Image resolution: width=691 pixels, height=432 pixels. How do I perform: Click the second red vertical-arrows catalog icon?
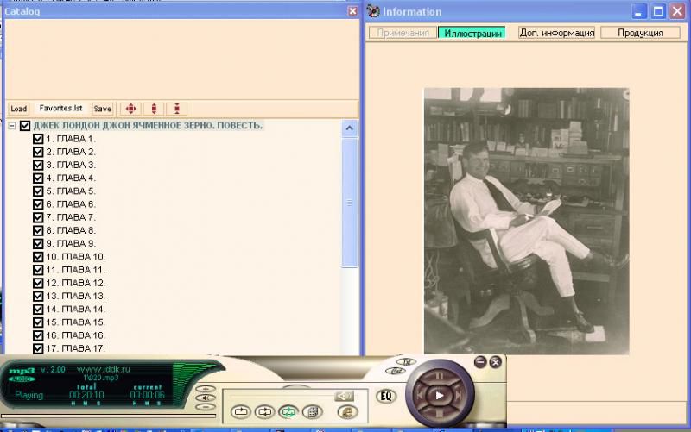point(154,109)
